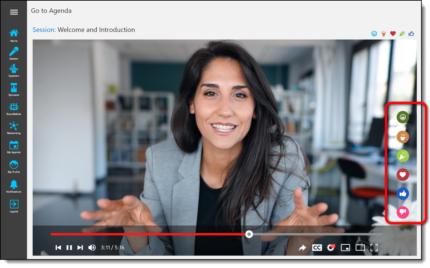Pause the video playback

pyautogui.click(x=69, y=248)
